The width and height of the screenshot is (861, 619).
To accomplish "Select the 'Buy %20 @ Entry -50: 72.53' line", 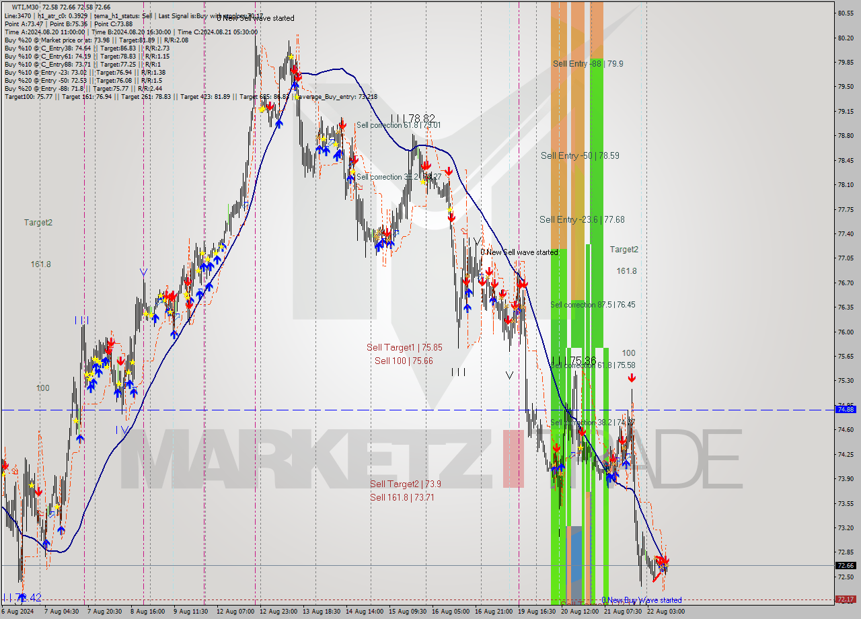I will 83,80.
